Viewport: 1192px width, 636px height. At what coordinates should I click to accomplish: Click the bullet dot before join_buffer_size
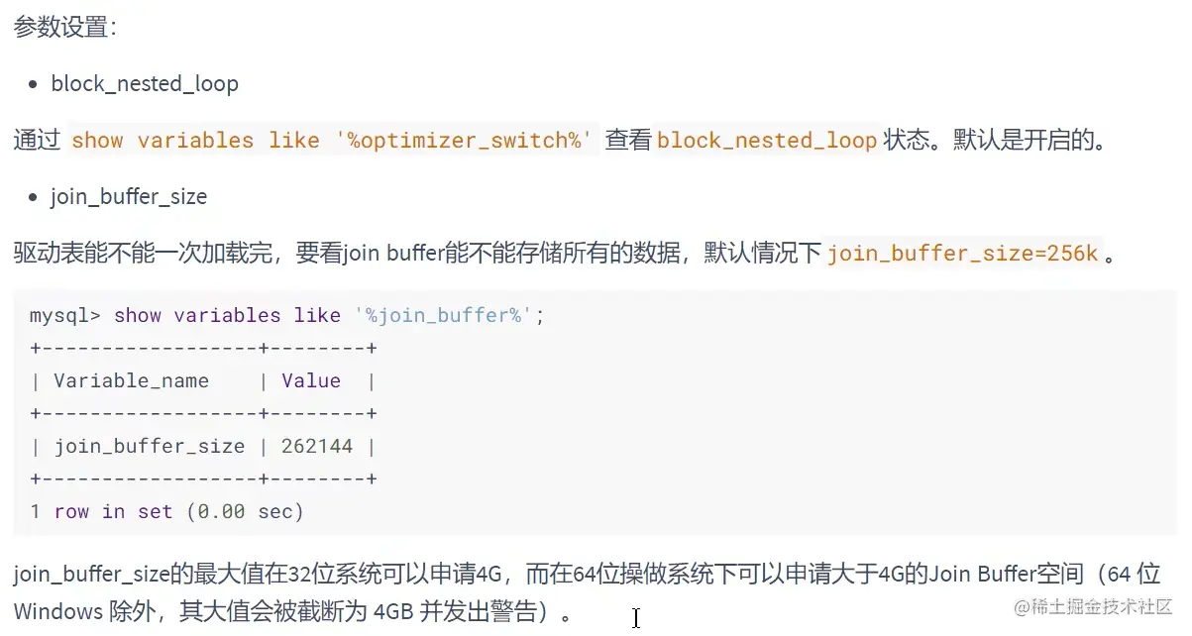click(34, 197)
